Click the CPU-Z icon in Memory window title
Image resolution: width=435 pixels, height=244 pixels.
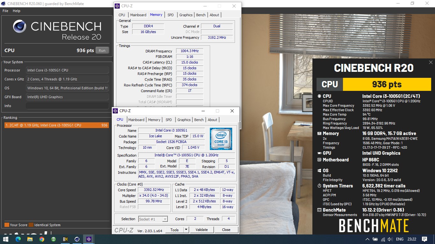click(x=117, y=6)
